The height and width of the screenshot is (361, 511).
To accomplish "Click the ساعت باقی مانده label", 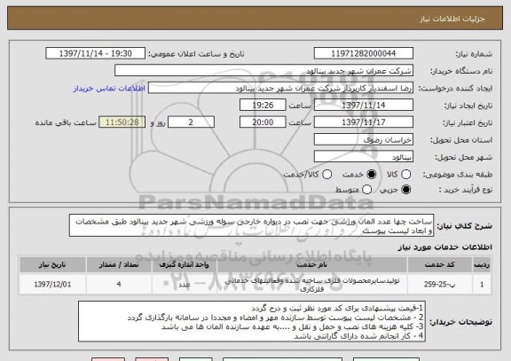I will pyautogui.click(x=66, y=122).
